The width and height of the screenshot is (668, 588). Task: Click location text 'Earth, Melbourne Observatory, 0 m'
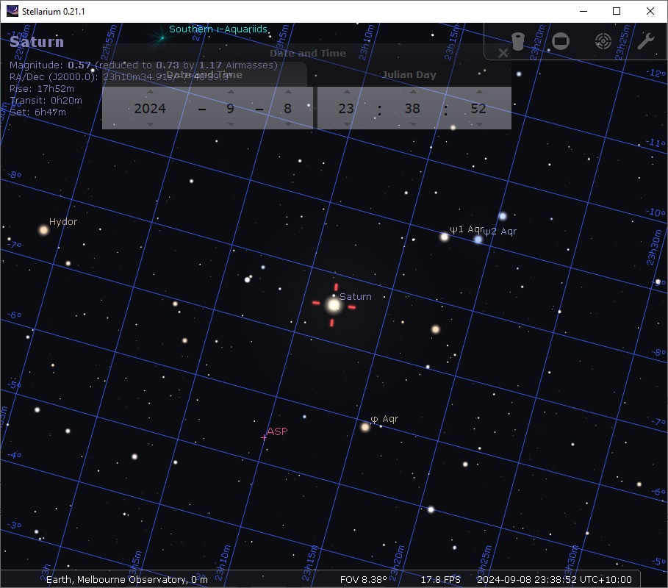[127, 579]
